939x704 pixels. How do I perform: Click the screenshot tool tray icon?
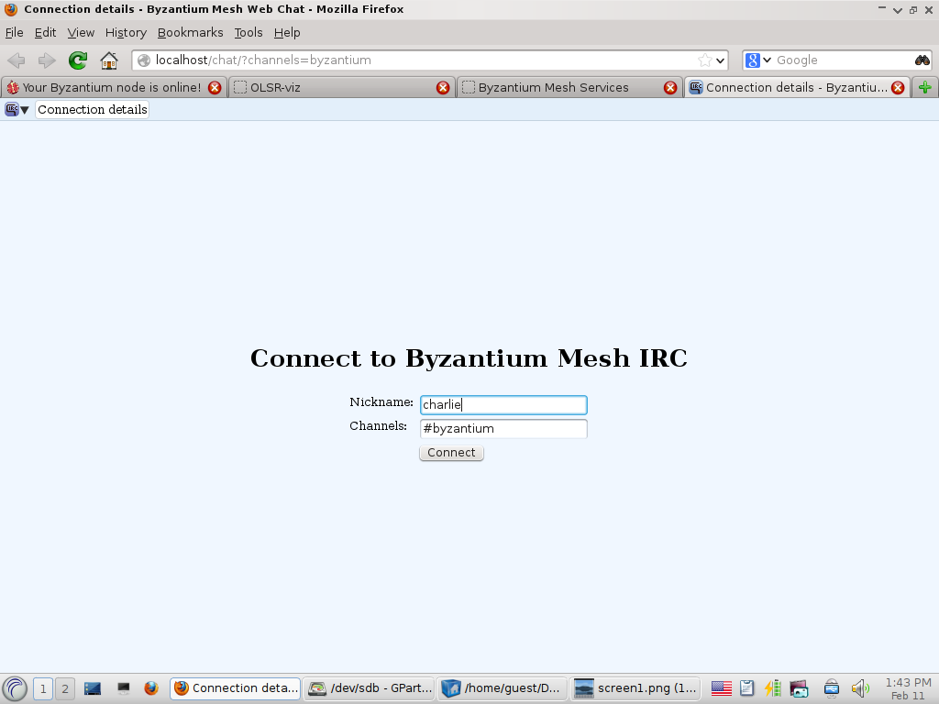coord(799,688)
